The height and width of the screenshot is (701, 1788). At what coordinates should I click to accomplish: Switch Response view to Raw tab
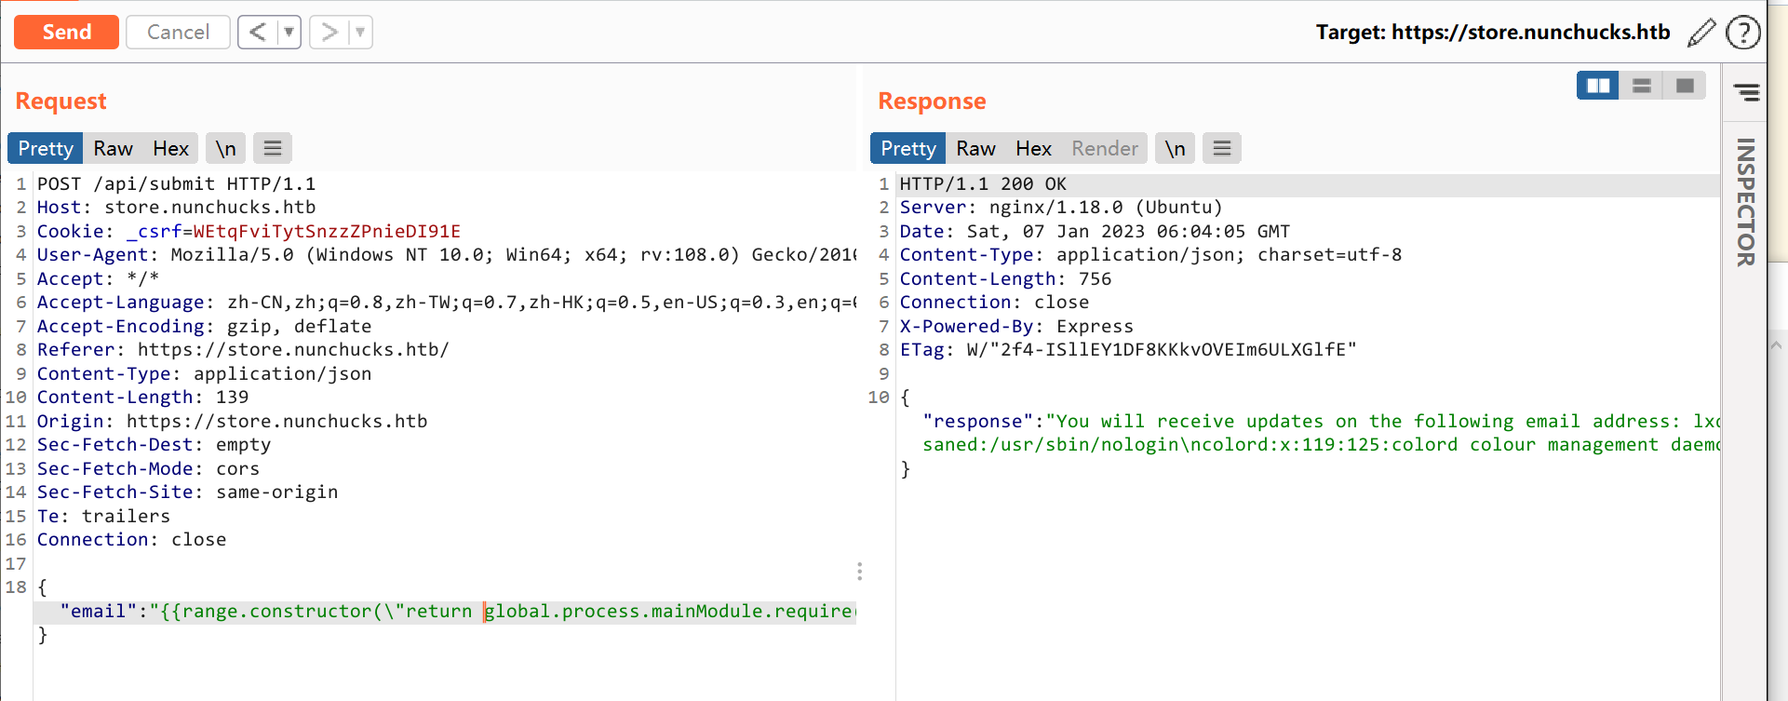tap(975, 148)
